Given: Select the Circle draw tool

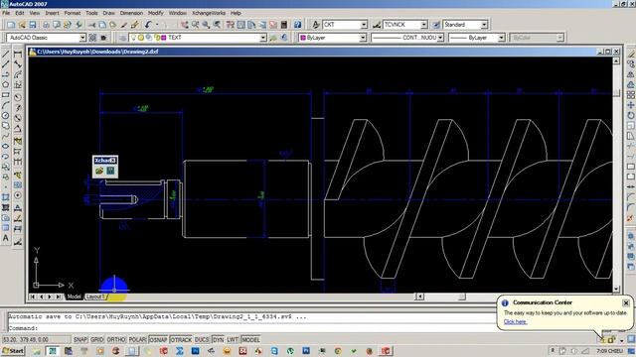Looking at the screenshot, I should [x=6, y=116].
